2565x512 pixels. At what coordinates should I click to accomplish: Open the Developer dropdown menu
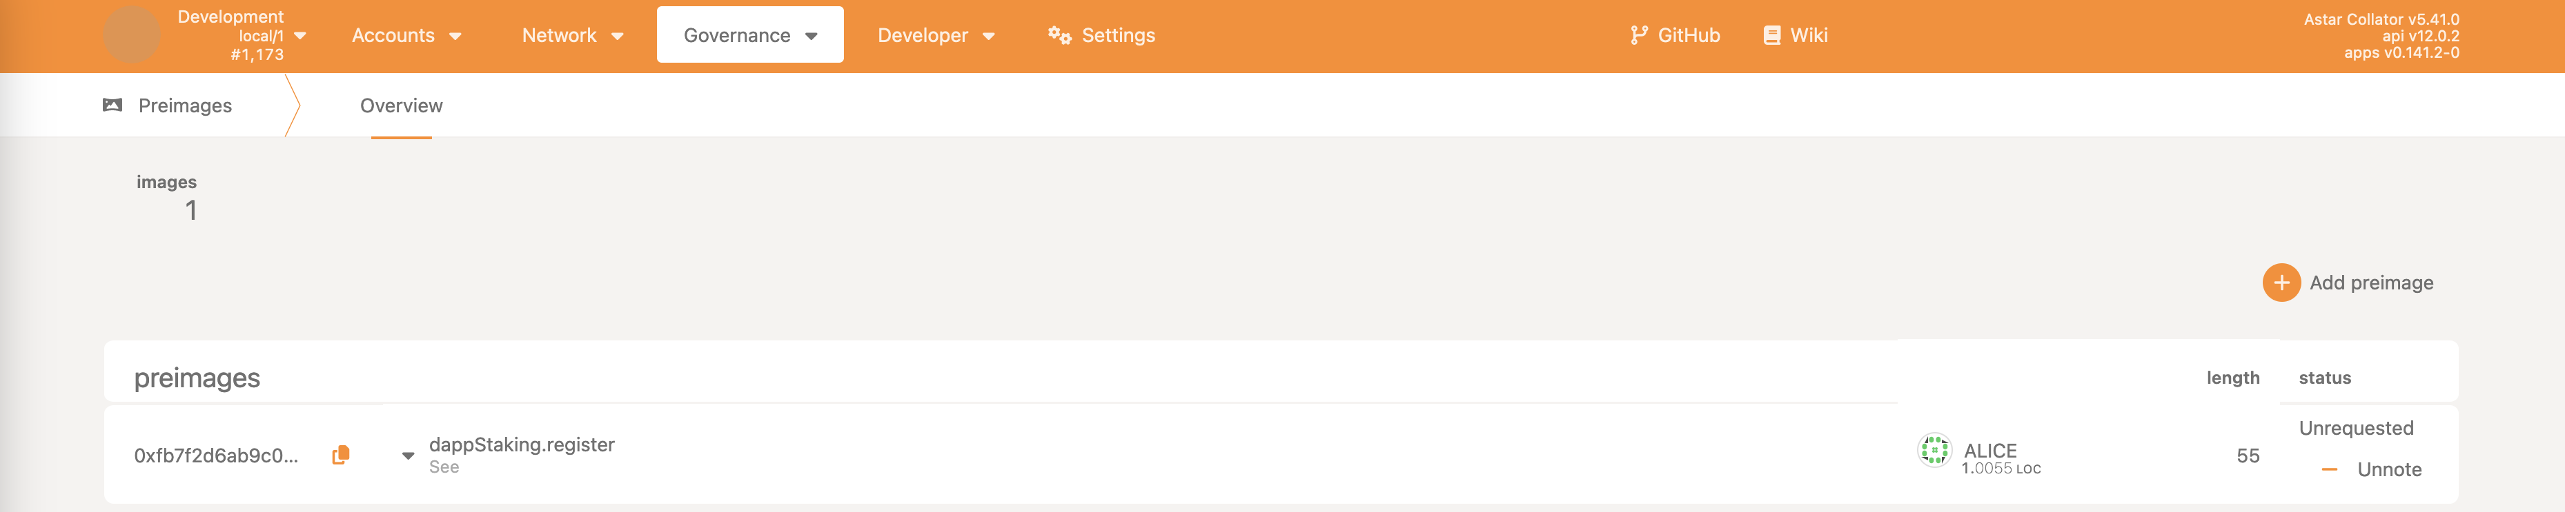click(935, 36)
